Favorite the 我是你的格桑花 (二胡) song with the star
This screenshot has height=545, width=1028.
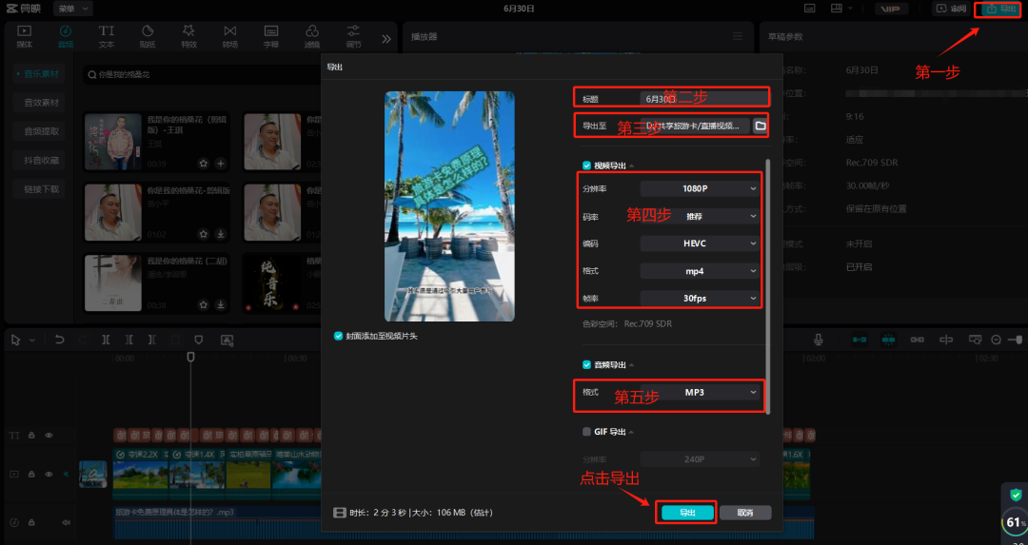coord(204,304)
